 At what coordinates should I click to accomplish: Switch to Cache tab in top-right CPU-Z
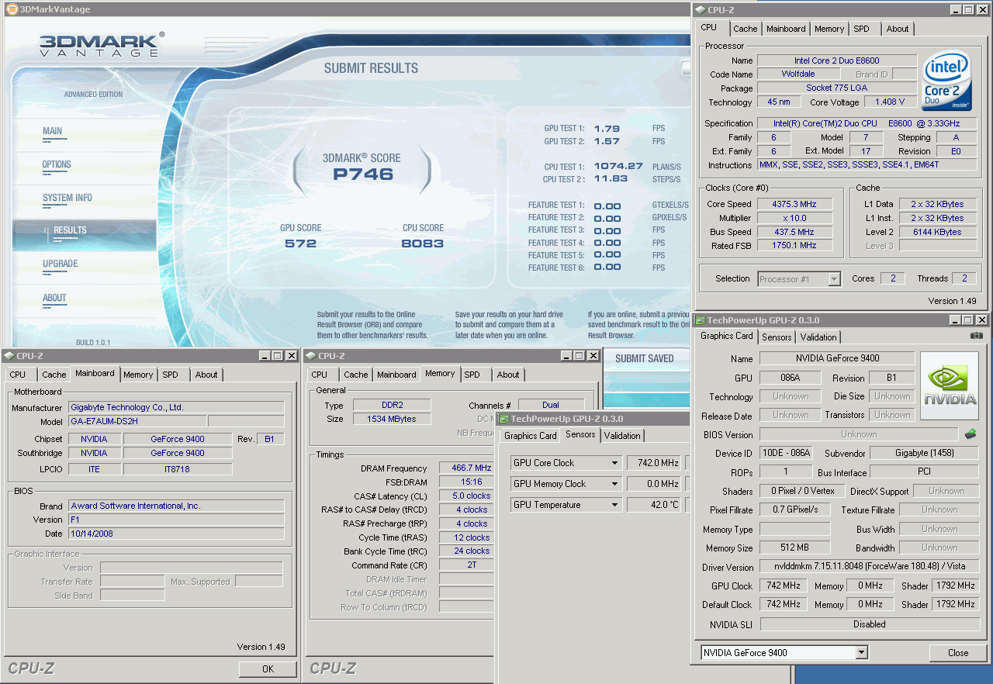point(746,29)
